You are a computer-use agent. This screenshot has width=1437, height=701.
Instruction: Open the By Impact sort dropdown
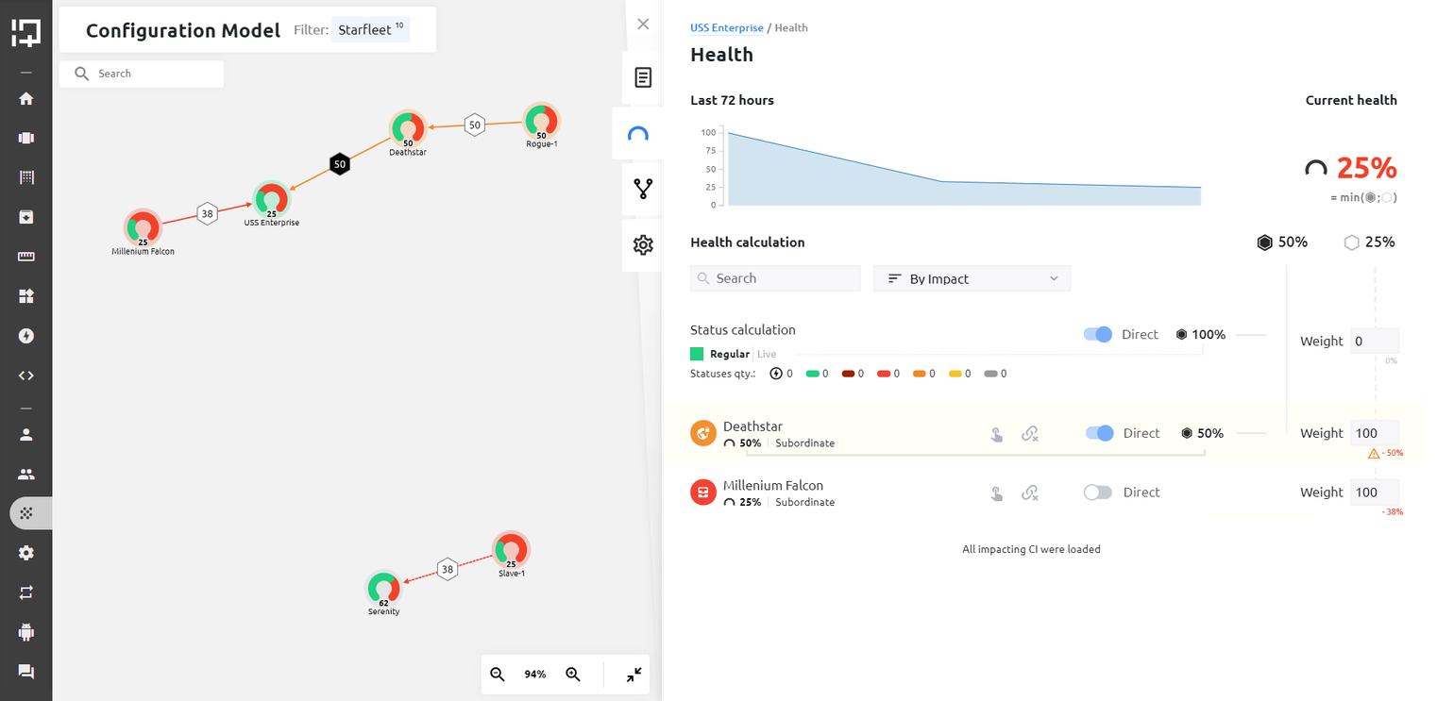pos(972,278)
